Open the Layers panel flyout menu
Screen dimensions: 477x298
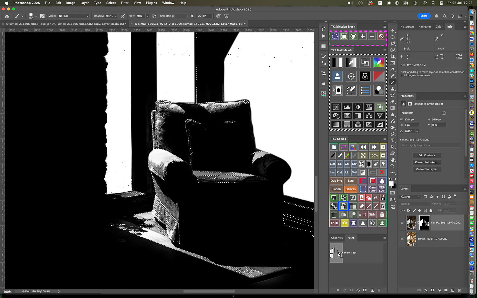(x=465, y=189)
